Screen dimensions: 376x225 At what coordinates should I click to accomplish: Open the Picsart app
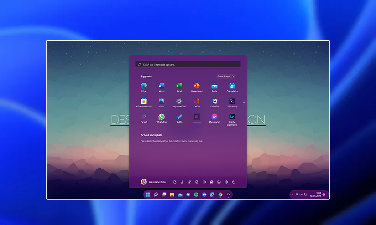pyautogui.click(x=144, y=118)
